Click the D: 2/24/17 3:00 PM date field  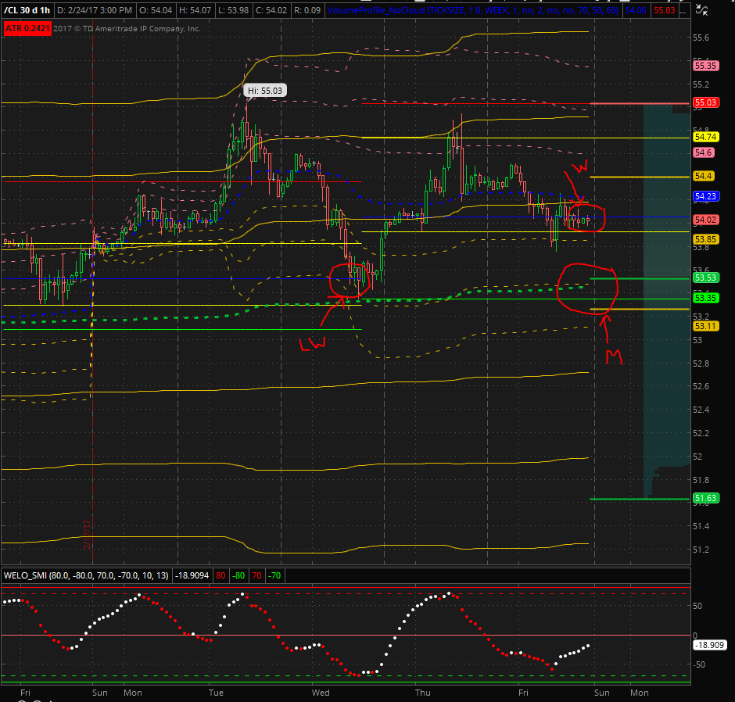pyautogui.click(x=94, y=10)
